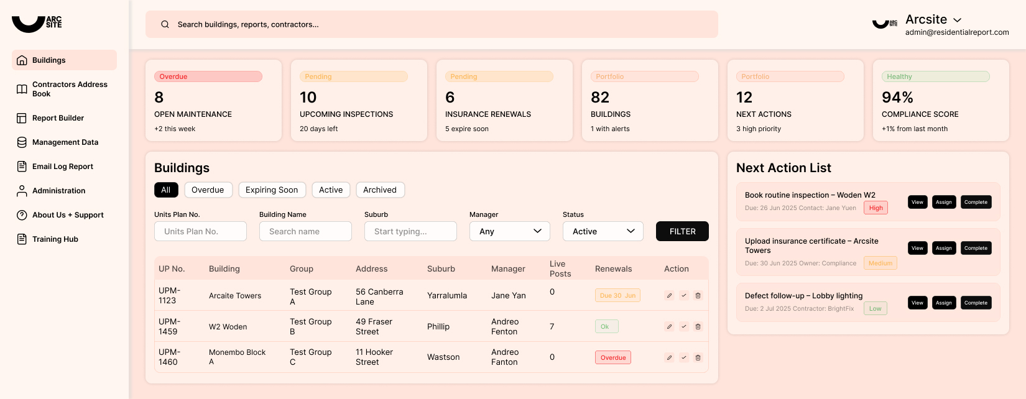
Task: Delete Monembo Block A using trash icon
Action: (698, 358)
